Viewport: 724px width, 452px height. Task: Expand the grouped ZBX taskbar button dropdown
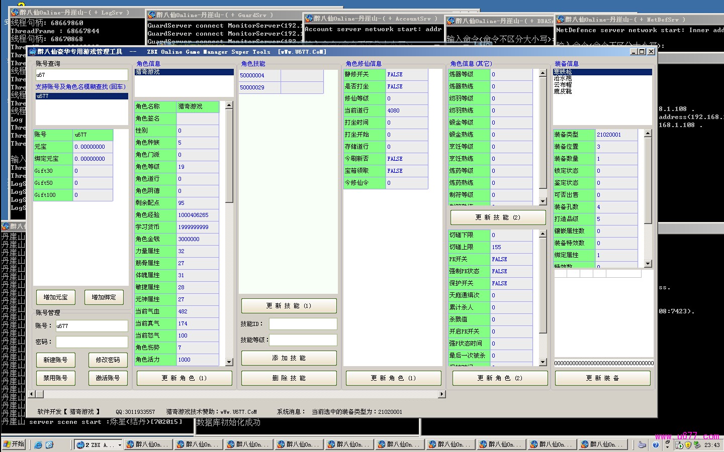tap(120, 444)
